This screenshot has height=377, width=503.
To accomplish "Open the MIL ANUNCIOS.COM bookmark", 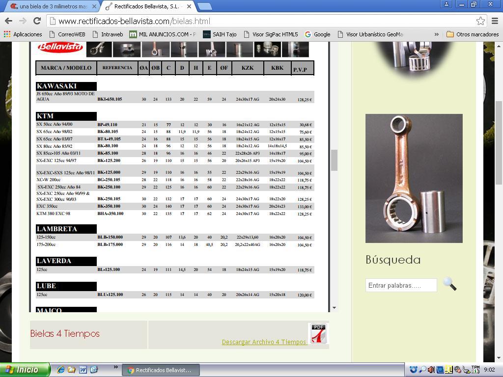I will tap(163, 34).
